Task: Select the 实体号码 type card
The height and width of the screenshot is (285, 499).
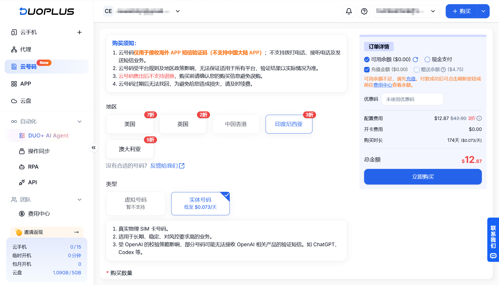Action: [x=200, y=204]
